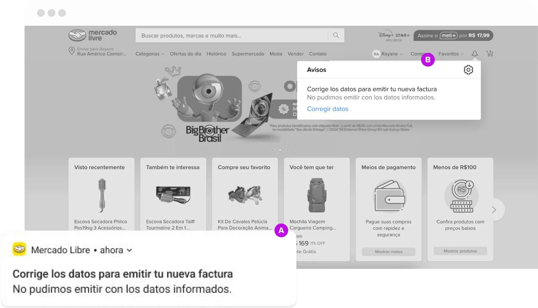This screenshot has width=538, height=308.
Task: Open Vender menu item
Action: [296, 54]
